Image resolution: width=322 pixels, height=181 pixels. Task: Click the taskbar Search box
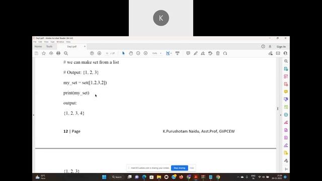[117, 177]
